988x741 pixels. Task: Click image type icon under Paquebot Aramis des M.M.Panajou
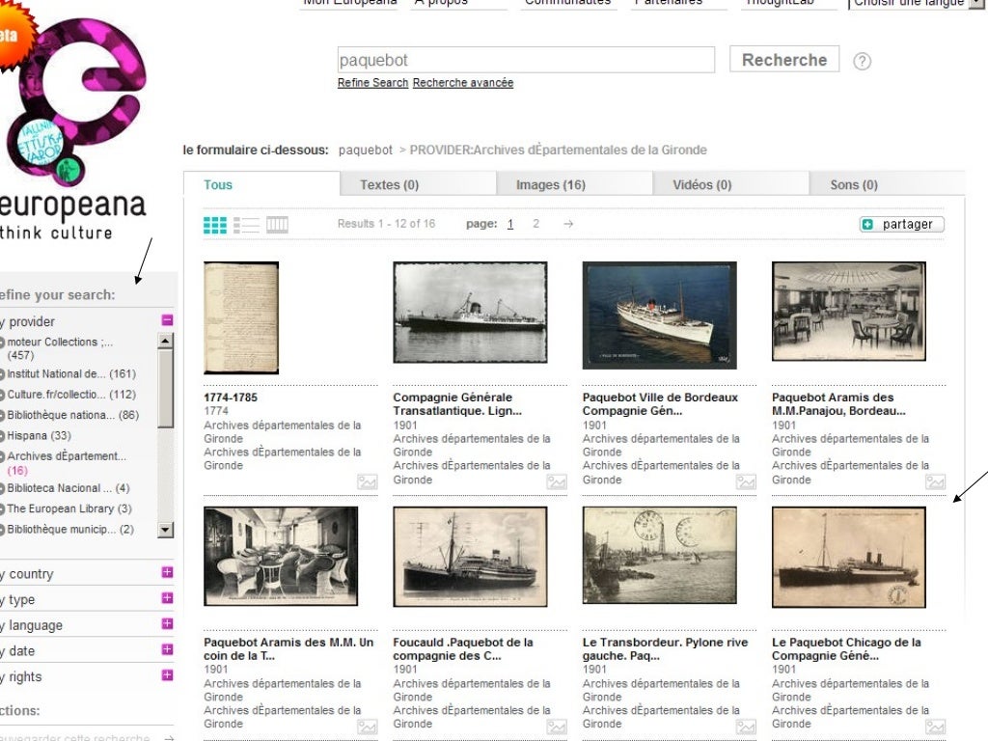point(935,482)
